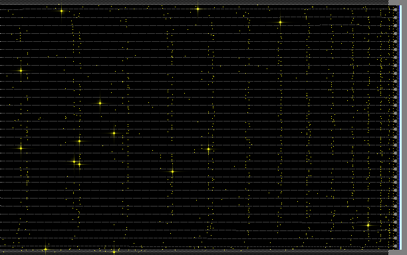Select the star marker just above the paired stars
This screenshot has width=407, height=255.
79,141
